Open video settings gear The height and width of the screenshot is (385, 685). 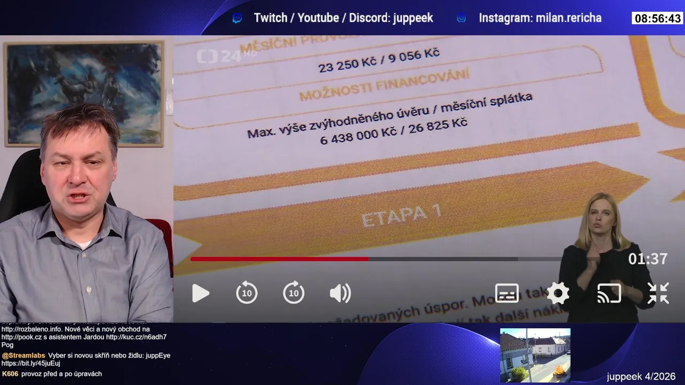(x=558, y=293)
